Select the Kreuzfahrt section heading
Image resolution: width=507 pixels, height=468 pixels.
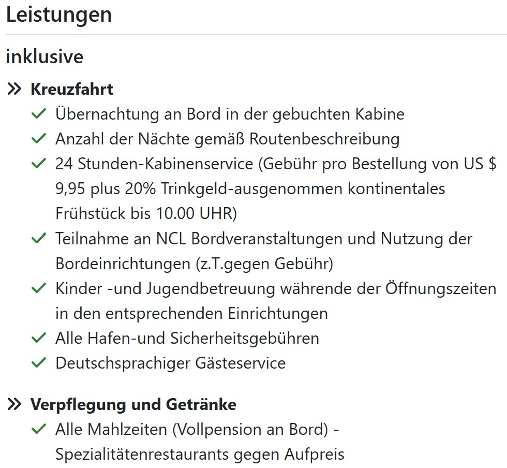(72, 89)
